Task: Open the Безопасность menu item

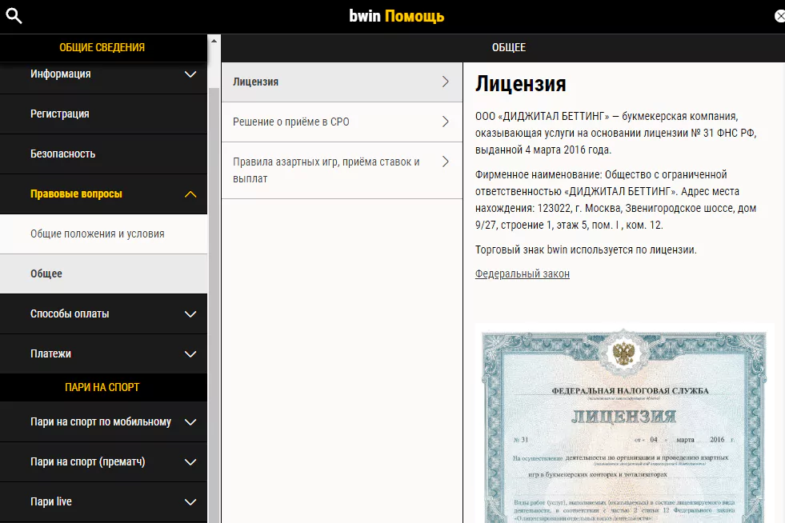Action: pos(104,154)
